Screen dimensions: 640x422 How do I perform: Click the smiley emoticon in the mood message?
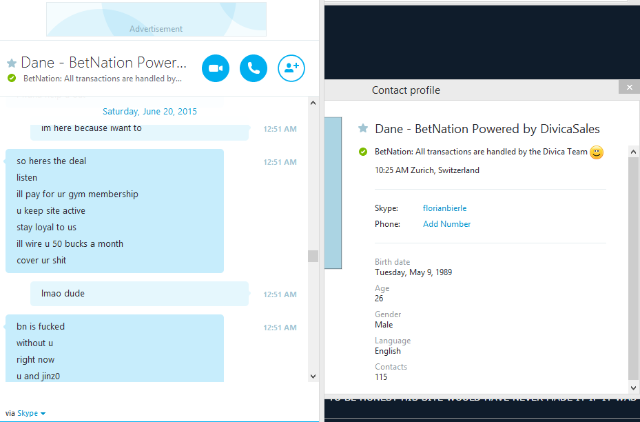(597, 152)
